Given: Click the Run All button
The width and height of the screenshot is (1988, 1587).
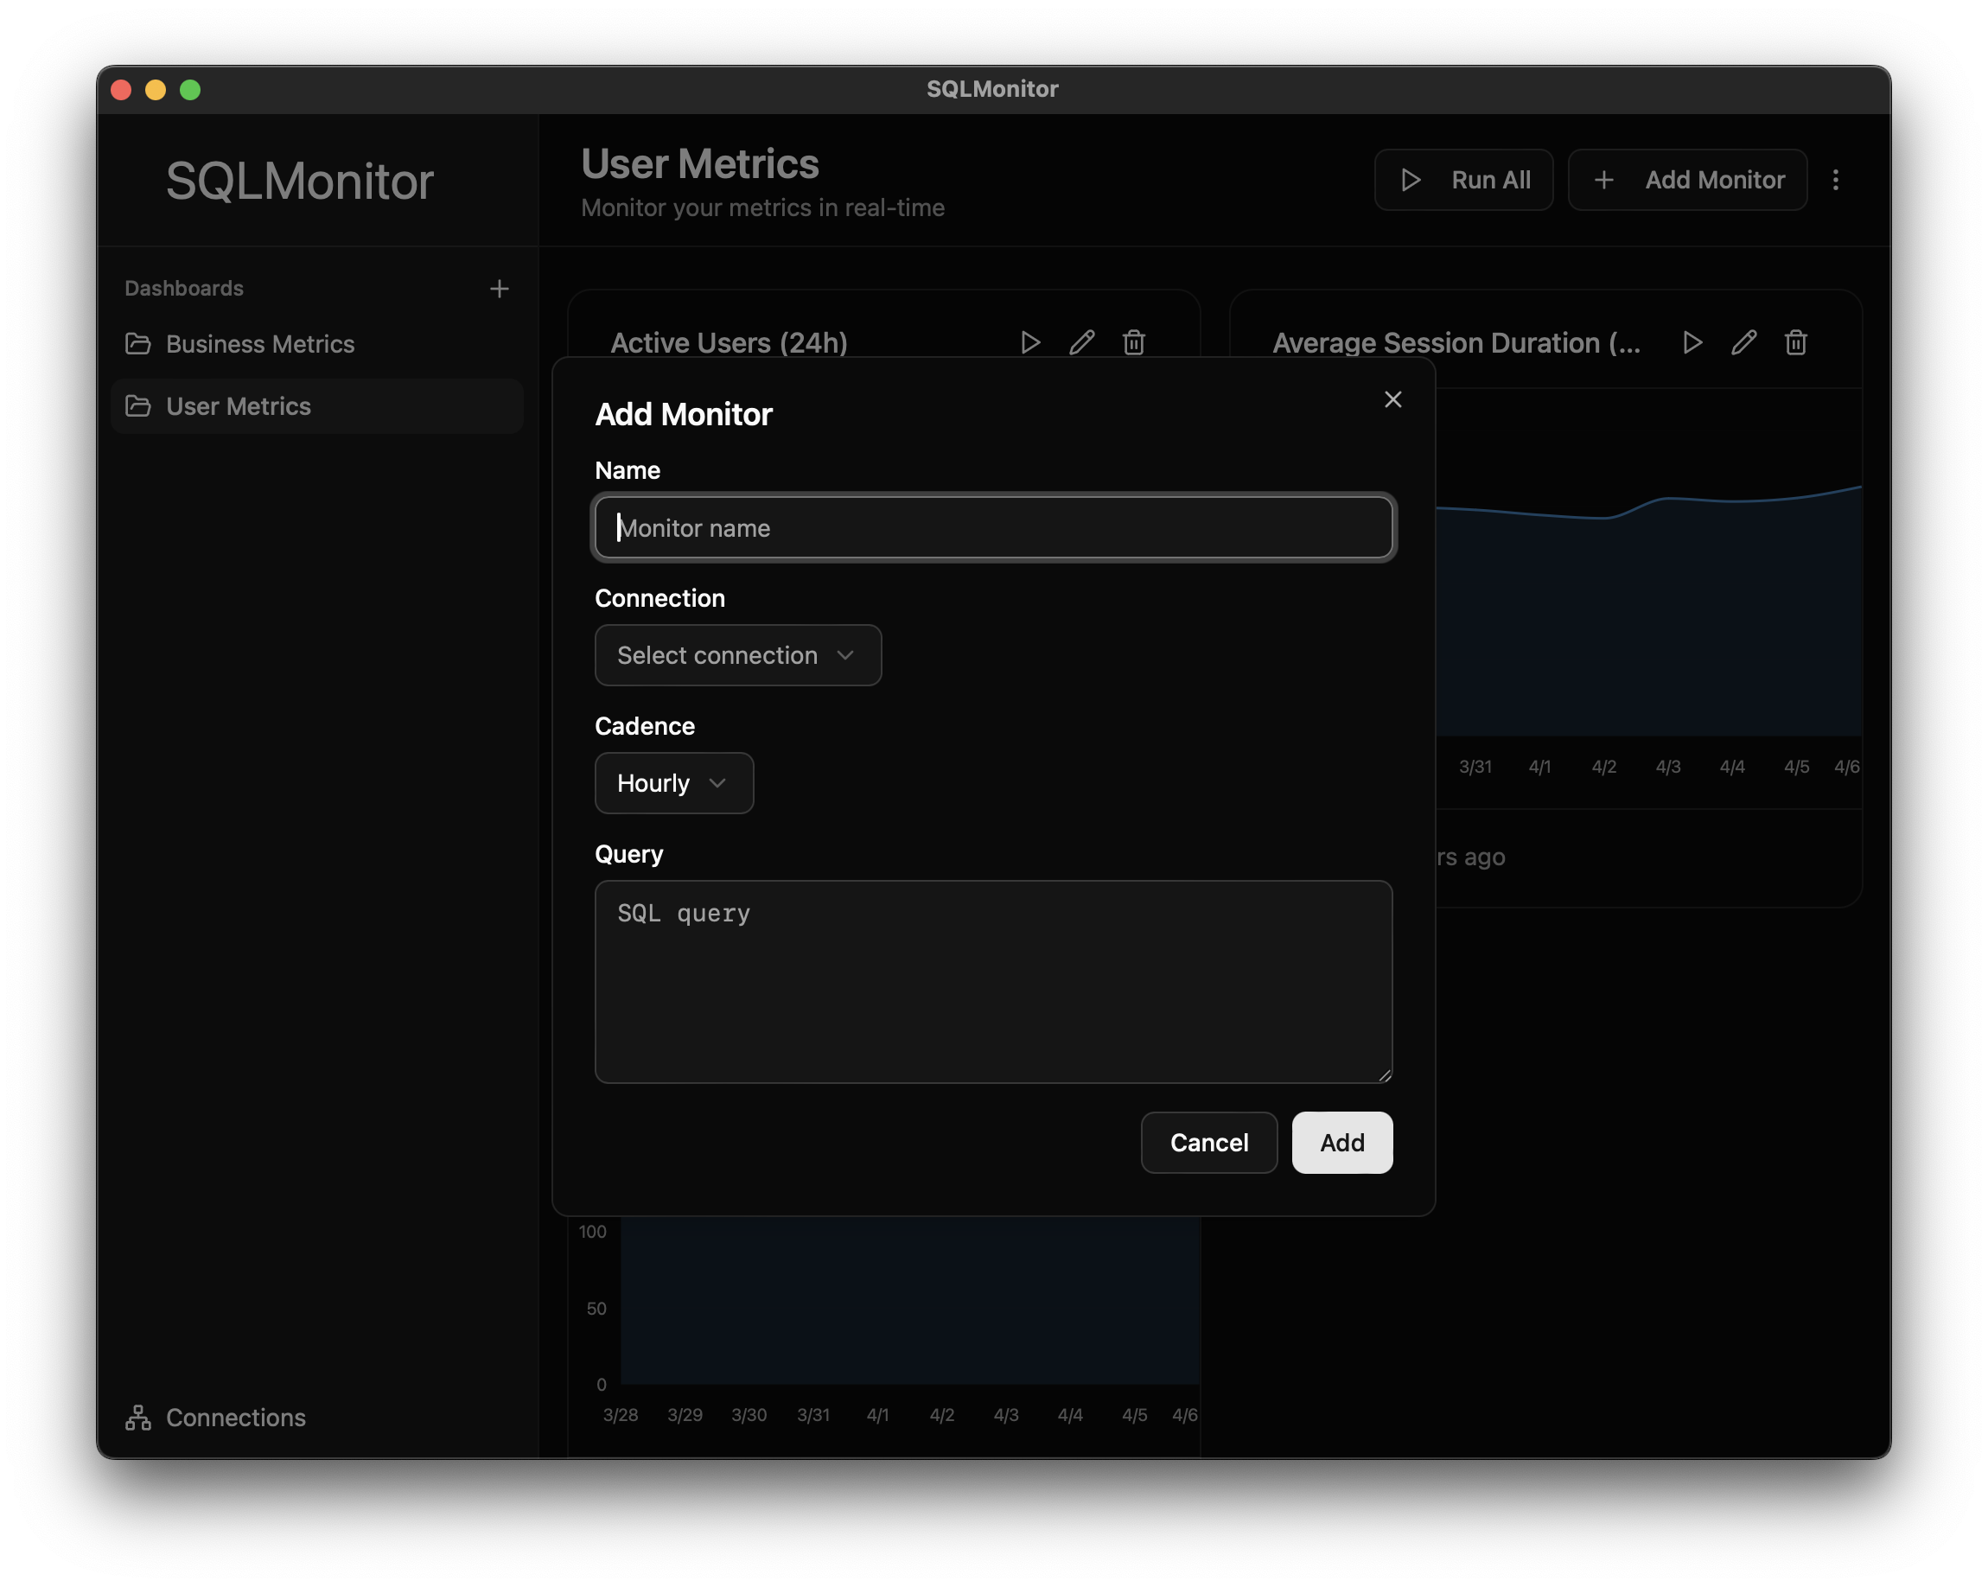Looking at the screenshot, I should coord(1463,180).
